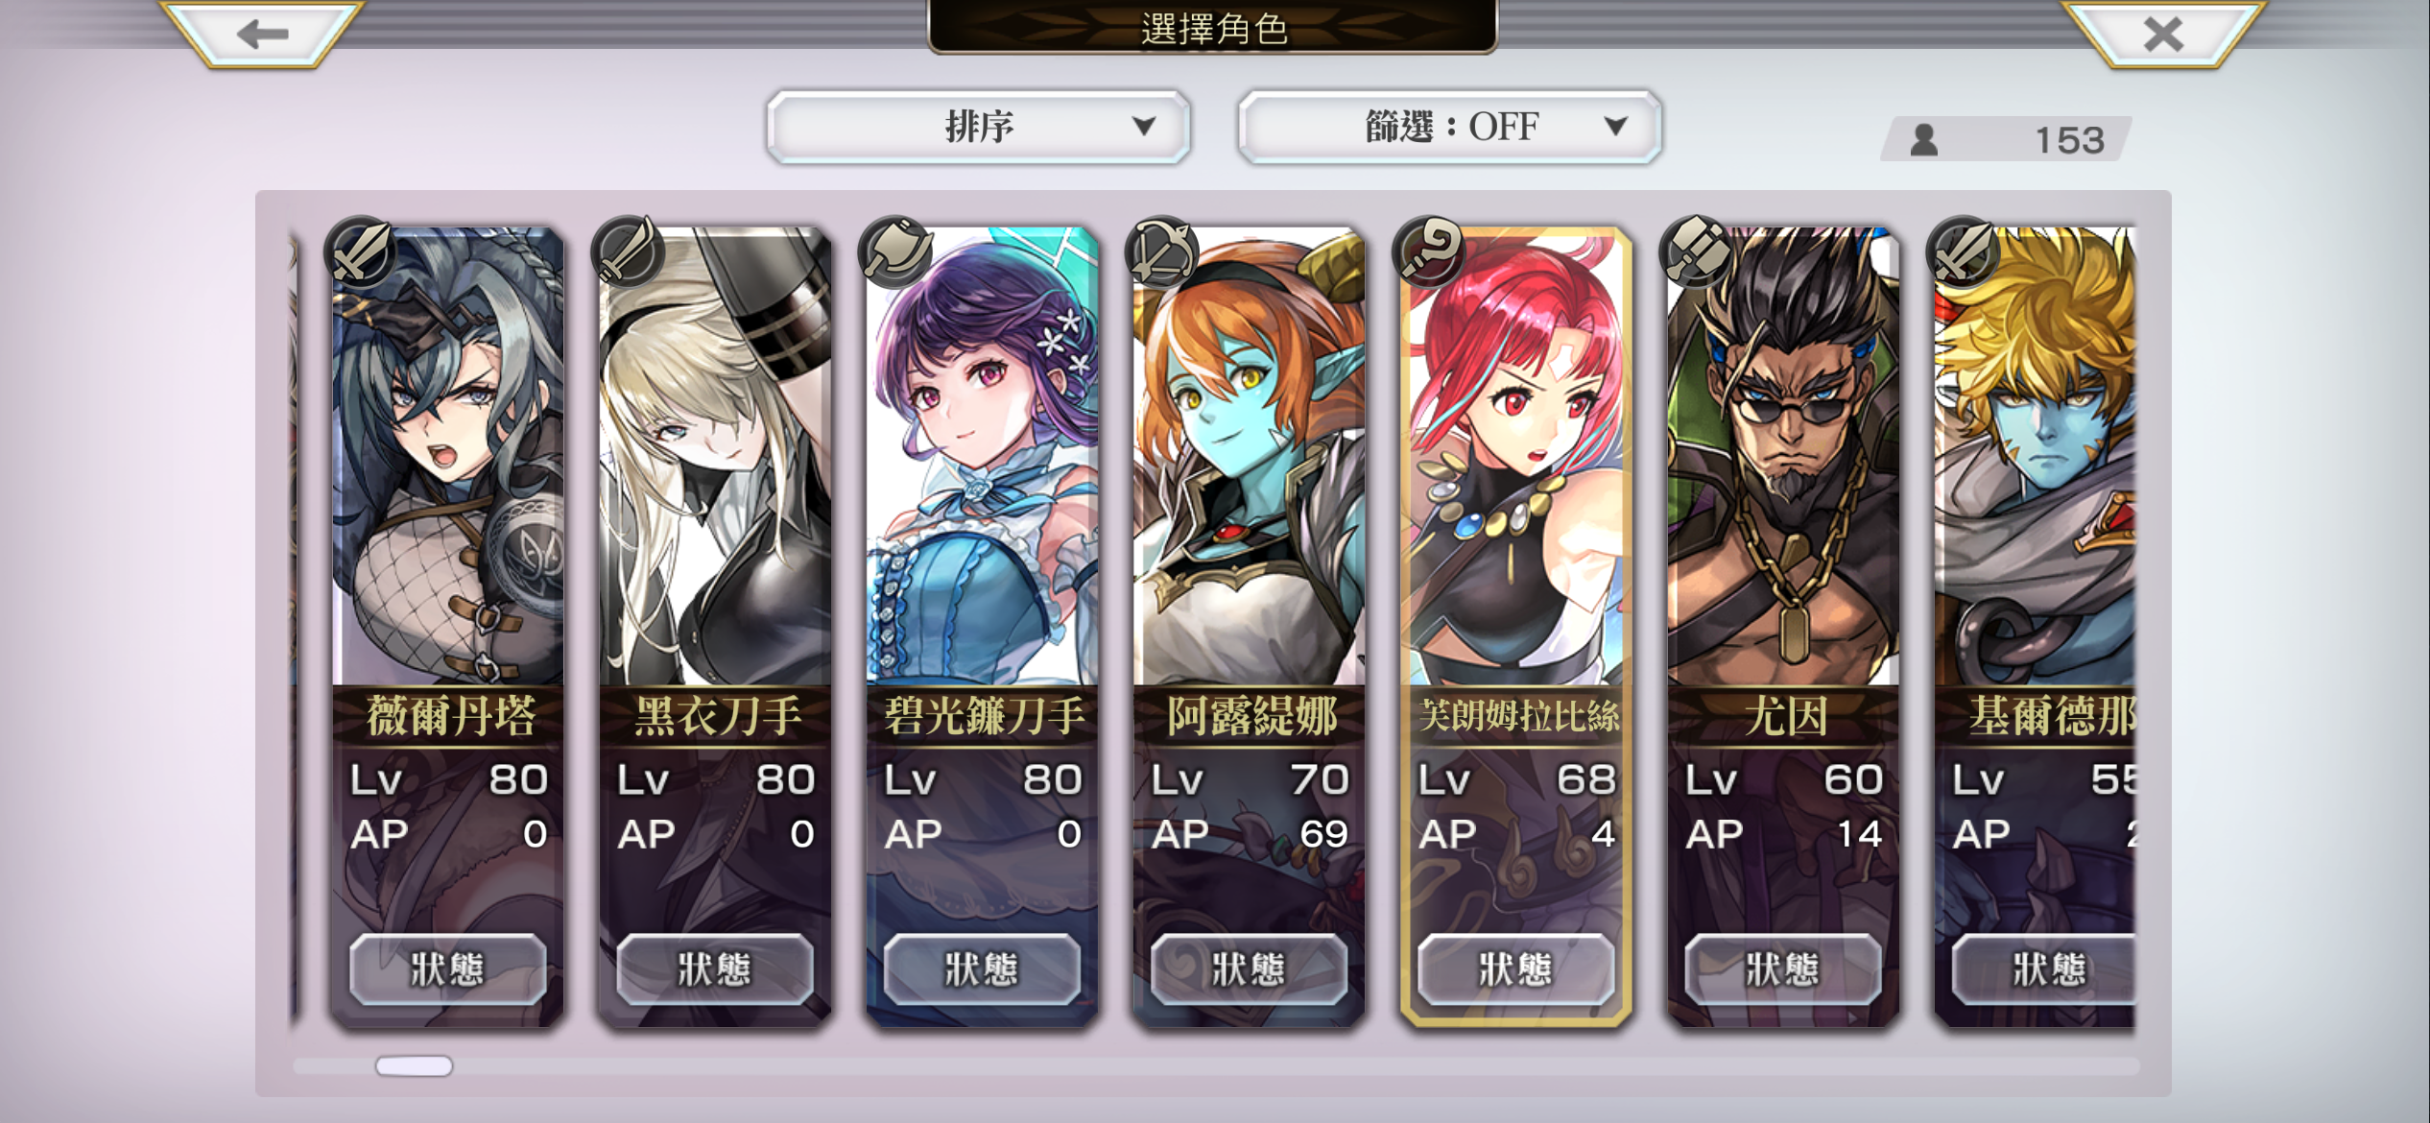Screen dimensions: 2430x1123
Task: Close the character selection screen
Action: click(x=2163, y=35)
